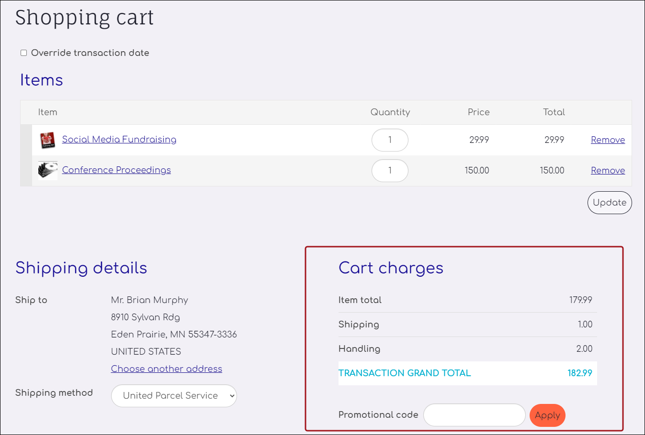Click the Total column header

[x=554, y=112]
